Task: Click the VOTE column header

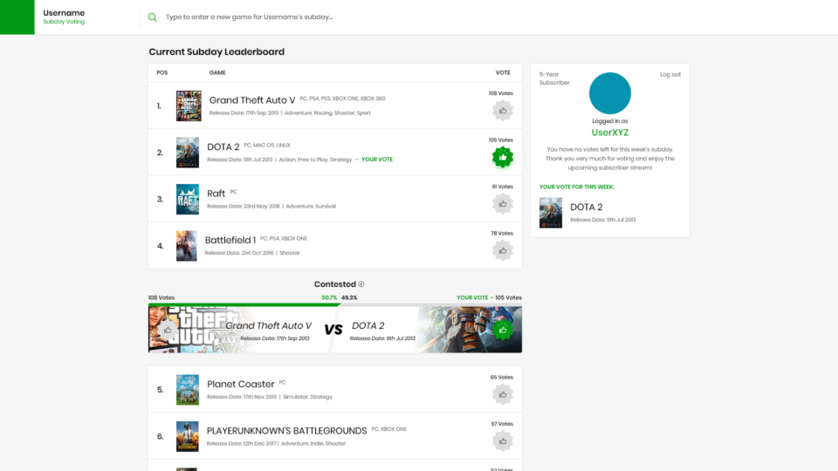Action: [x=503, y=72]
